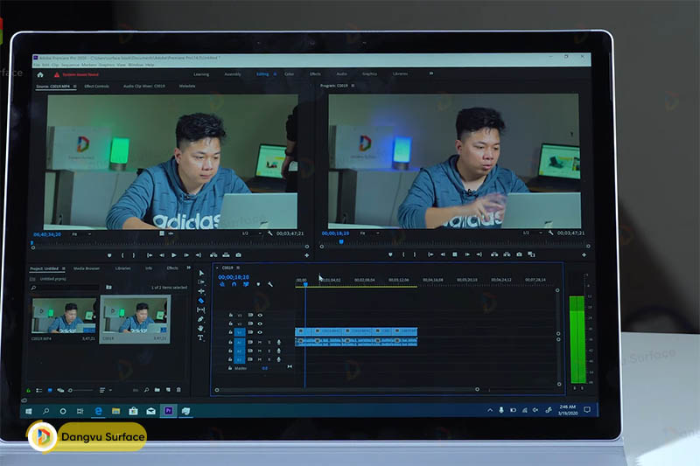Screen dimensions: 700x466
Task: Open timeline display settings wrench icon
Action: coord(270,284)
